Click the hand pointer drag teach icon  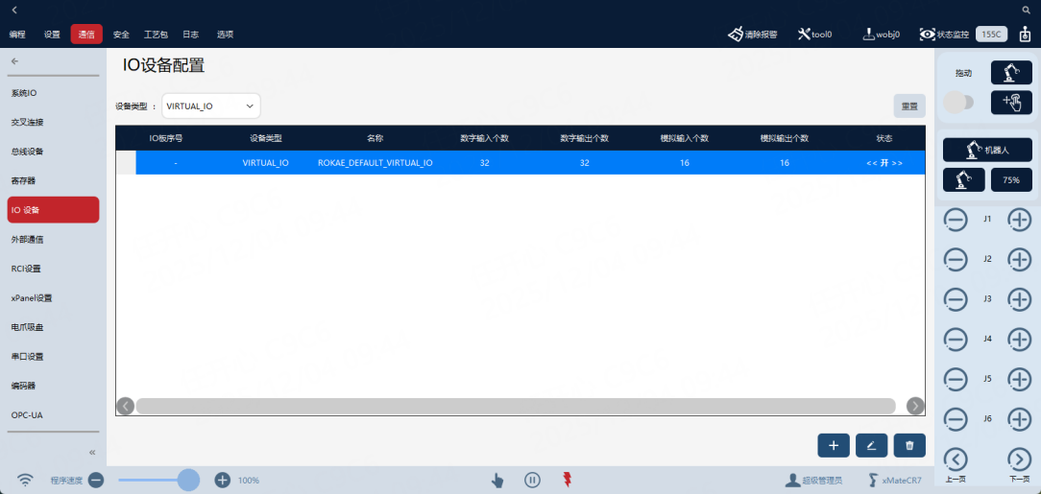pyautogui.click(x=1011, y=102)
